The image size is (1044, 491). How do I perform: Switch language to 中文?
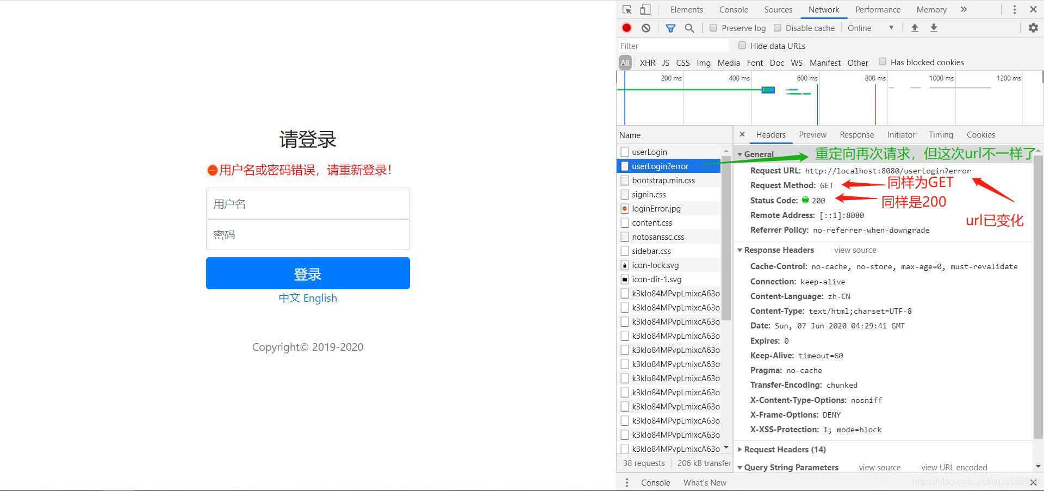tap(289, 298)
